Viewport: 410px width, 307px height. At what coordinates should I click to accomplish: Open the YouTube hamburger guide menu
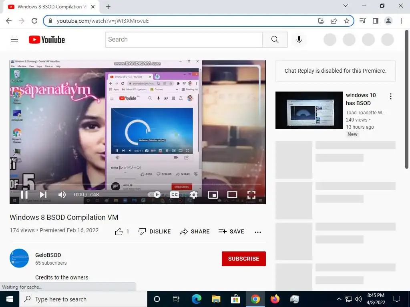[x=14, y=40]
